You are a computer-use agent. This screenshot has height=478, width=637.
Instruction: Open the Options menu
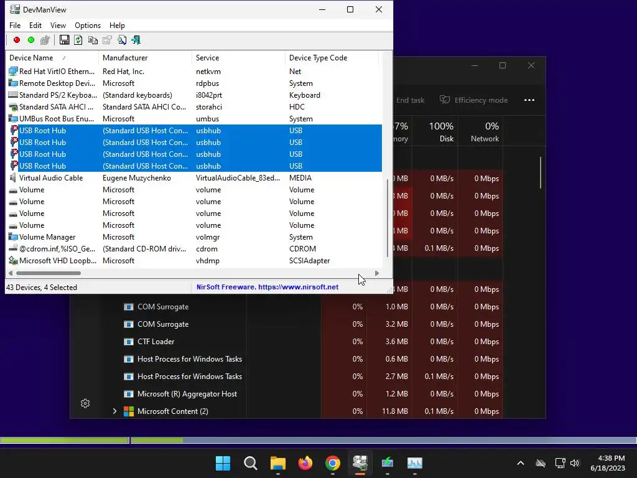88,25
